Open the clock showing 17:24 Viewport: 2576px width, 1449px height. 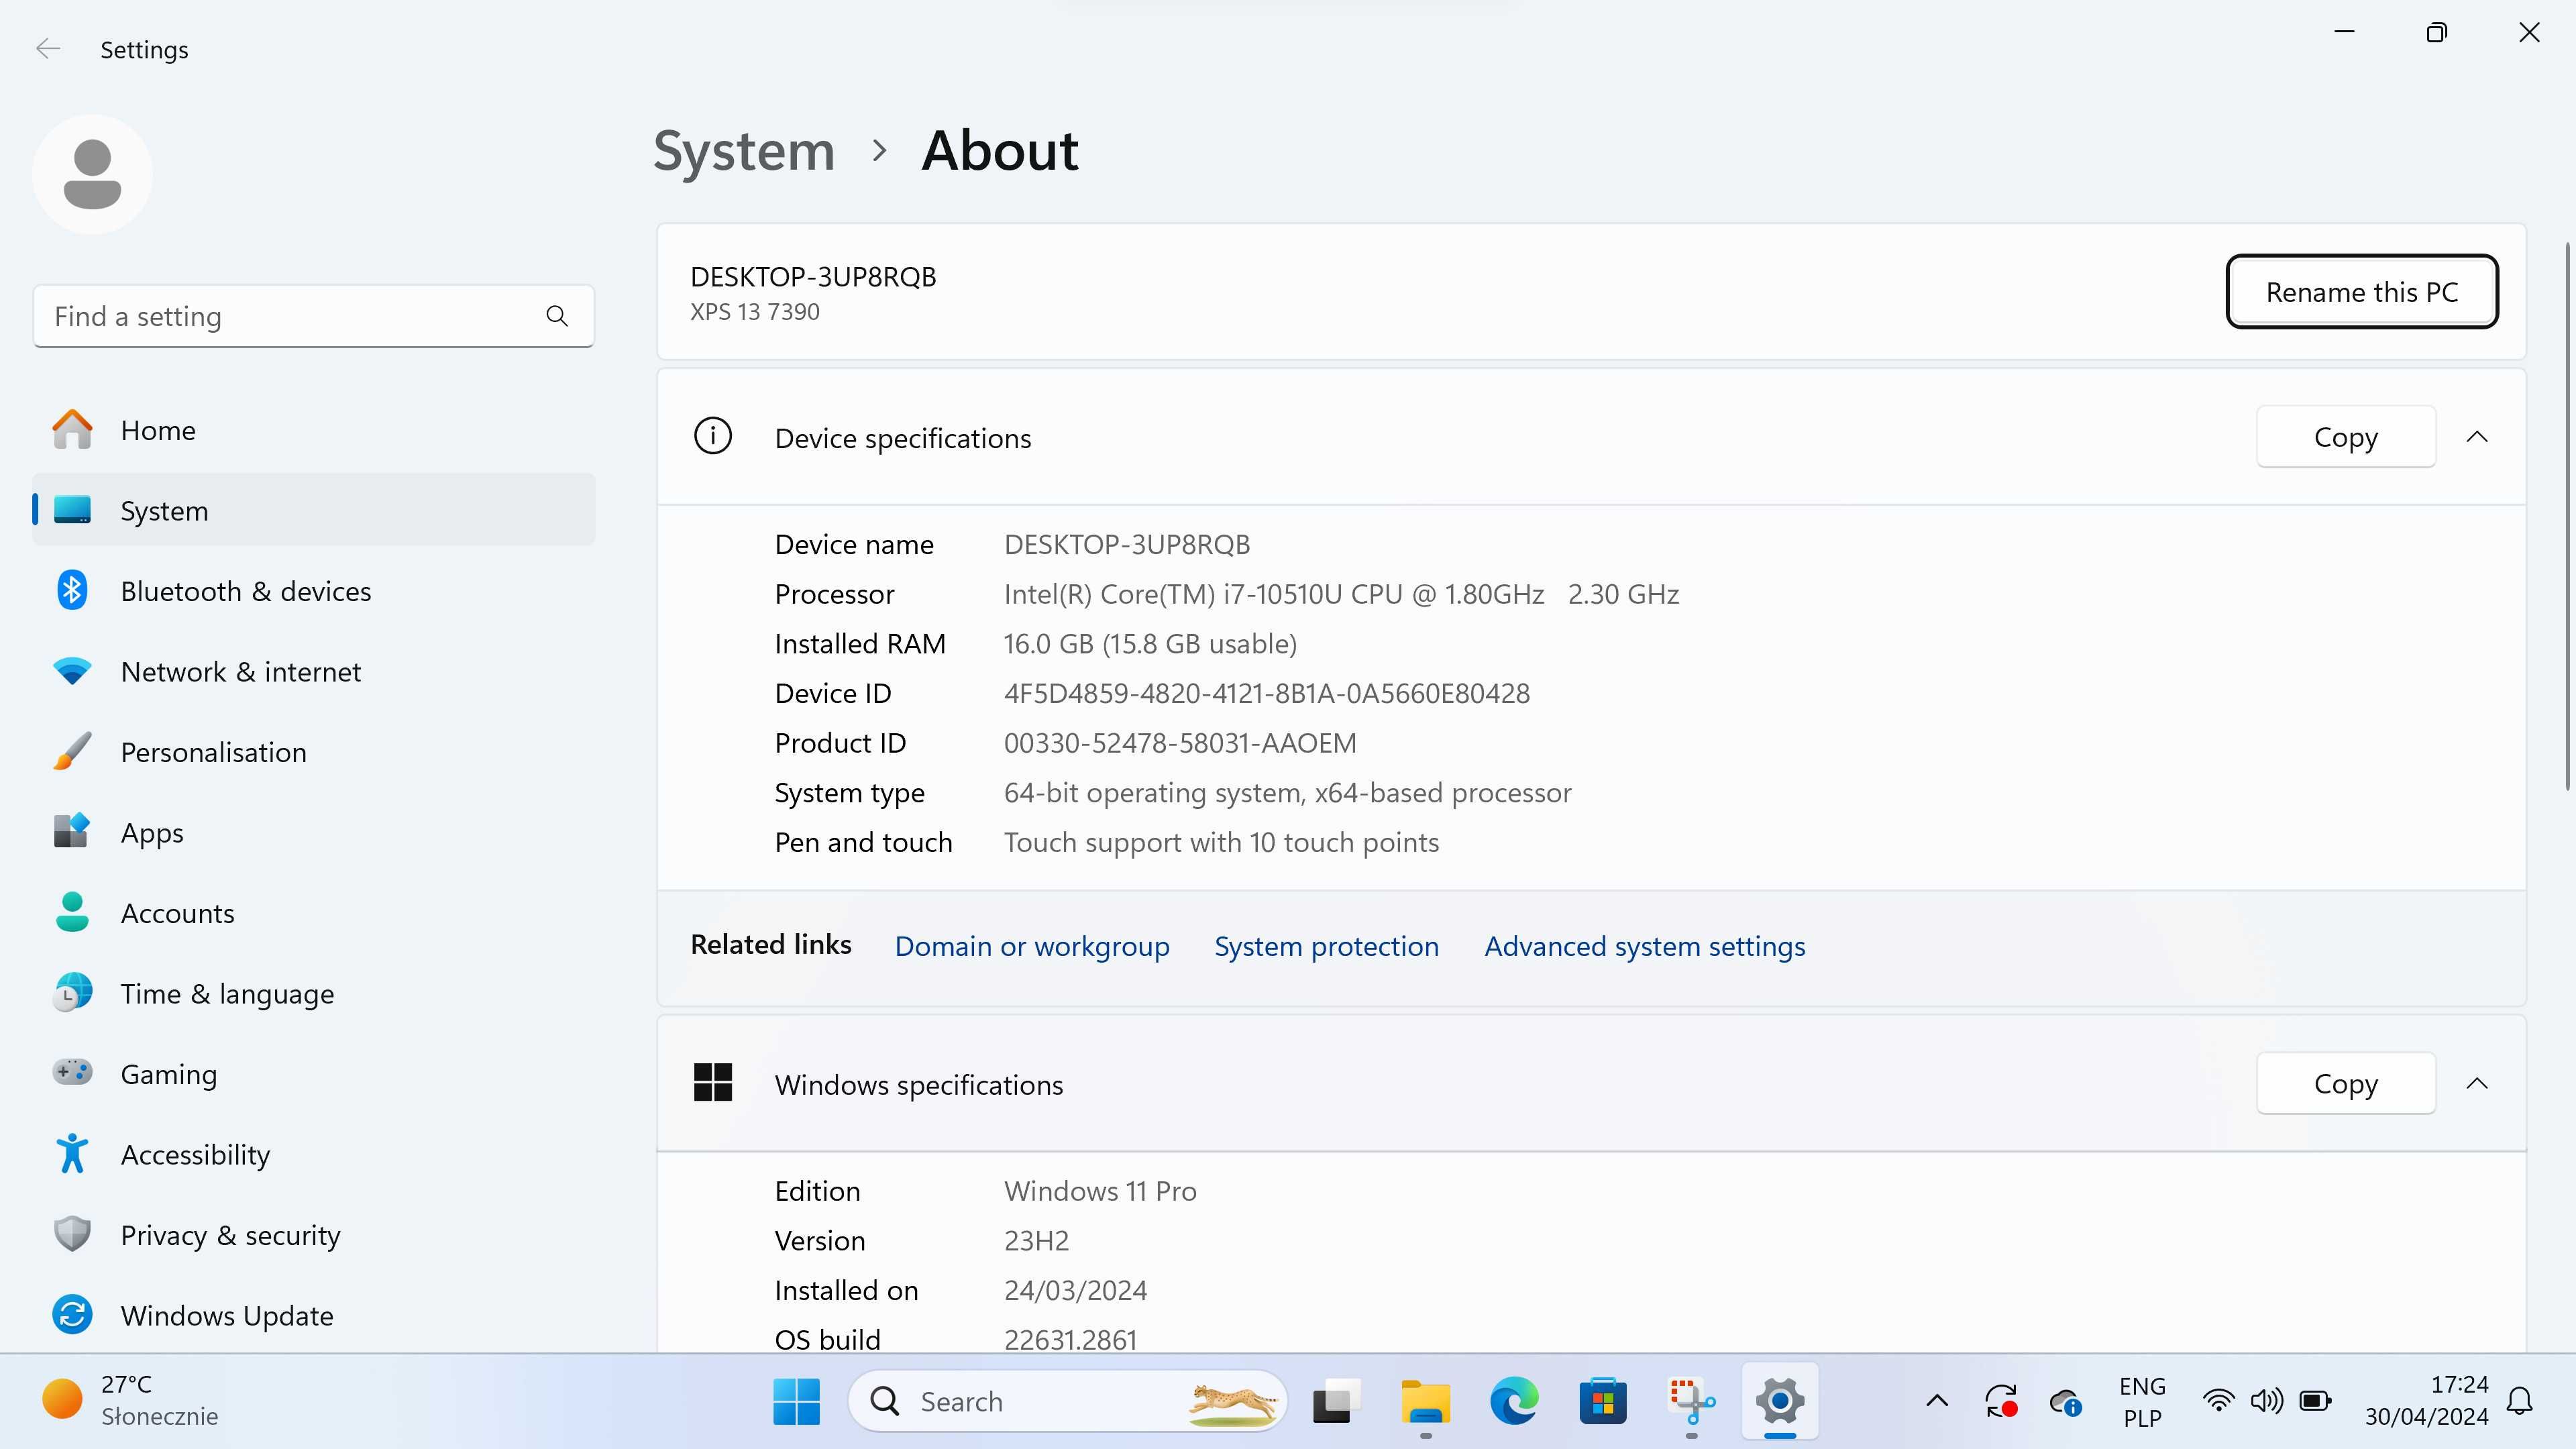pyautogui.click(x=2426, y=1401)
